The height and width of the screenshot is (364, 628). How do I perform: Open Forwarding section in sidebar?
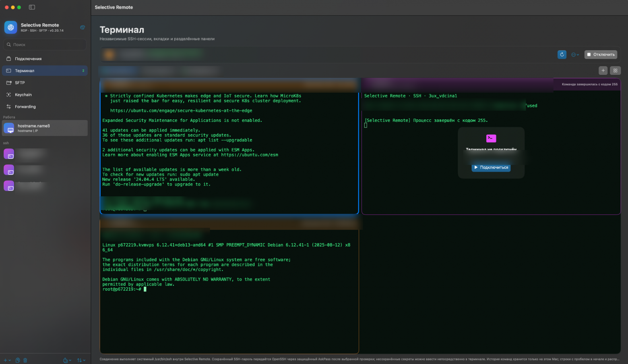coord(45,107)
